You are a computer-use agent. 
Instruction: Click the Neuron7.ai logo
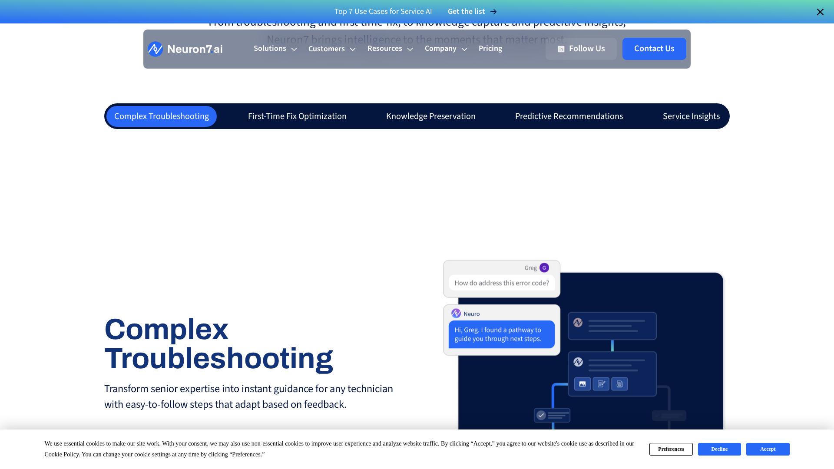pos(185,49)
